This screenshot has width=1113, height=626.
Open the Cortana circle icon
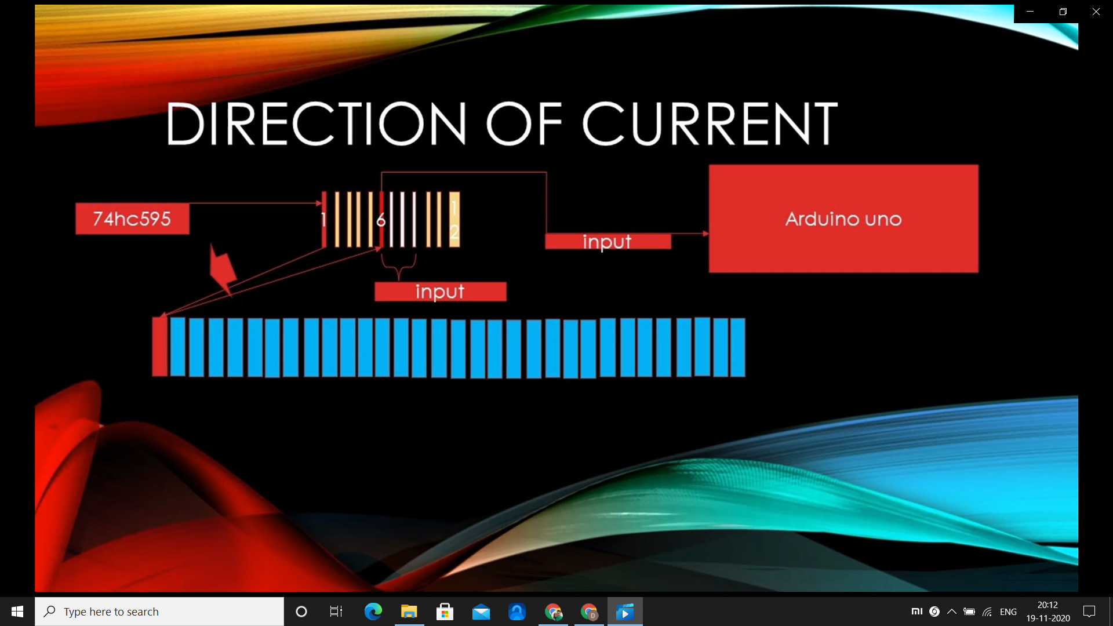tap(301, 612)
